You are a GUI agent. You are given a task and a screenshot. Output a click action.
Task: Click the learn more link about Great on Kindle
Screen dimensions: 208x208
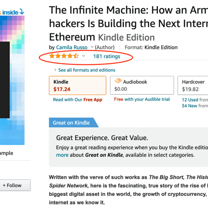click(62, 155)
